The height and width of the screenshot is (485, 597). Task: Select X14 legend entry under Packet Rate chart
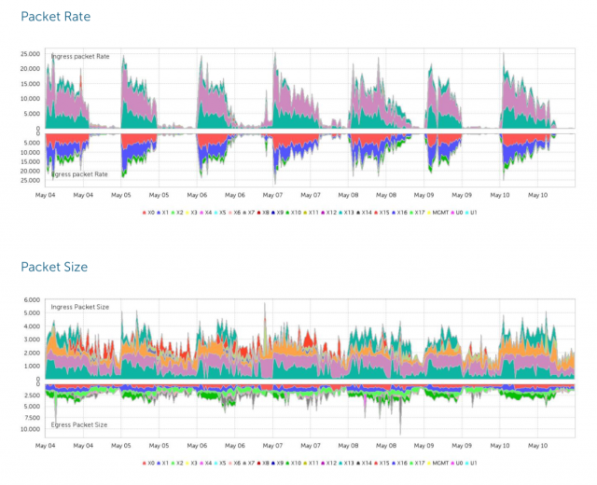point(364,213)
